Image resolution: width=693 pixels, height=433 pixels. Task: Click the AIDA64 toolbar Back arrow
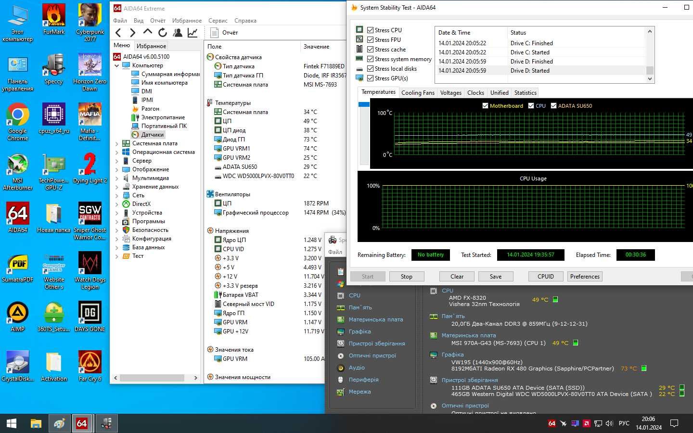[x=118, y=33]
